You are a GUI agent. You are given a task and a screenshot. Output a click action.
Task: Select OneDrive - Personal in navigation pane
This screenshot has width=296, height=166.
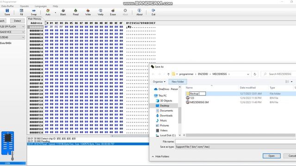(166, 89)
